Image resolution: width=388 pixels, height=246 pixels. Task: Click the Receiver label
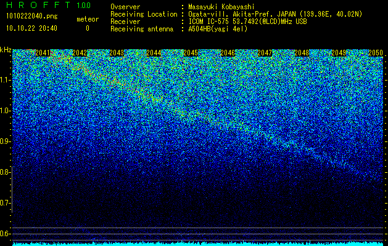(125, 22)
